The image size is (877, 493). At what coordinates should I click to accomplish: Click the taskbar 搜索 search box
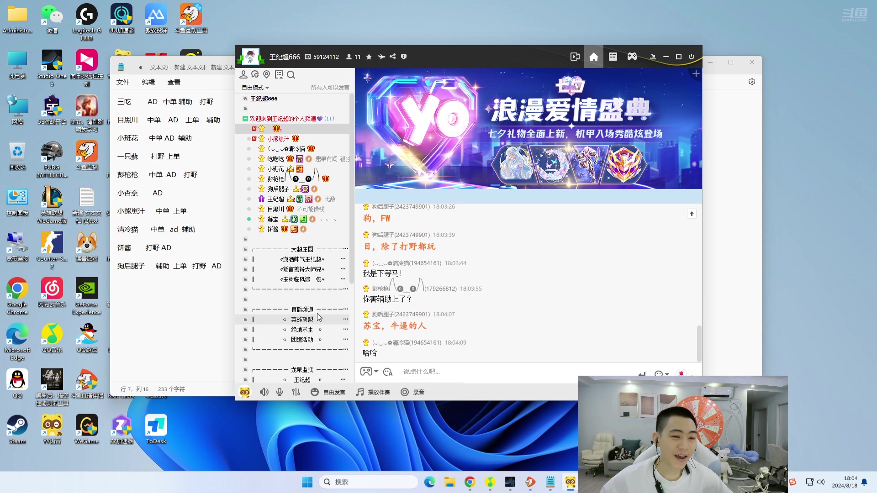click(x=368, y=482)
